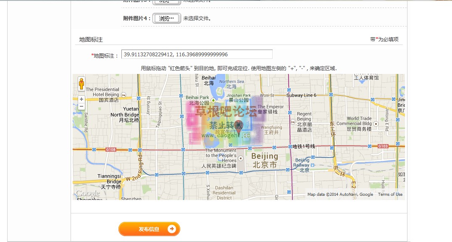The image size is (452, 242).
Task: Click the monument marker near People's Heroes Monument
Action: (241, 158)
